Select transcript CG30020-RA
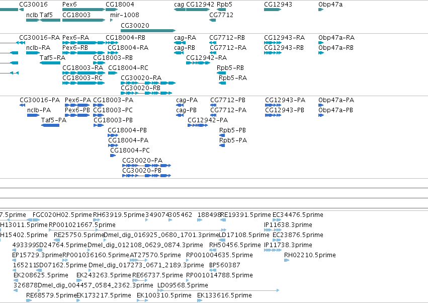The image size is (428, 303). click(148, 83)
